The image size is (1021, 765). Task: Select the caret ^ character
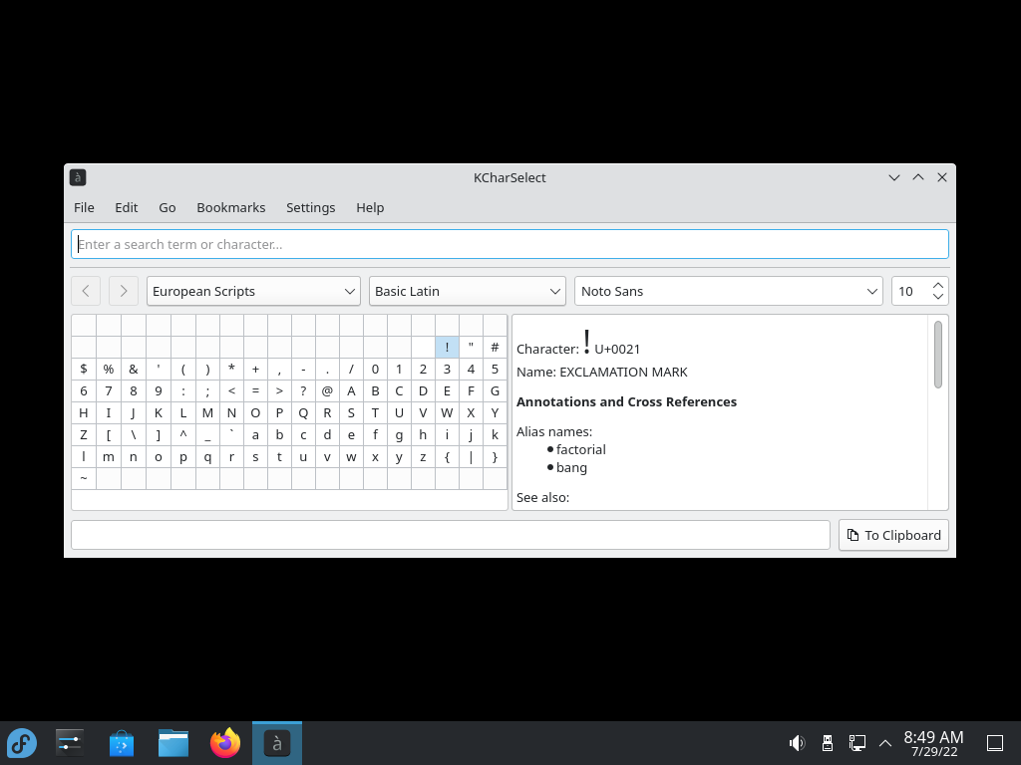[x=183, y=434]
